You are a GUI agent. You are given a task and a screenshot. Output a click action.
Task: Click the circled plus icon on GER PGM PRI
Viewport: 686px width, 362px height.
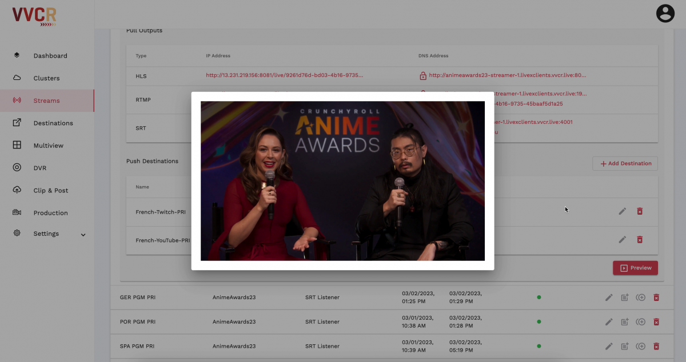tap(641, 297)
